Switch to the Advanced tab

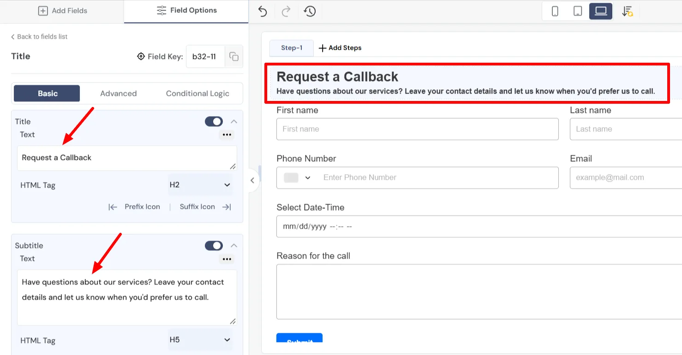coord(119,94)
